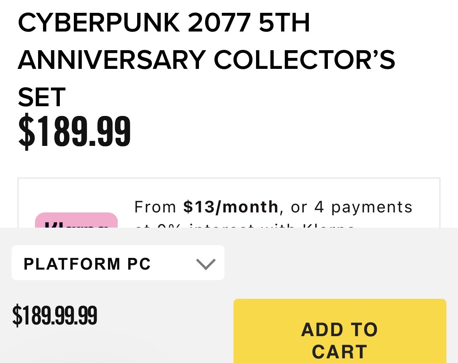458x363 pixels.
Task: Click the word "payments" in Klarna offer
Action: [372, 207]
